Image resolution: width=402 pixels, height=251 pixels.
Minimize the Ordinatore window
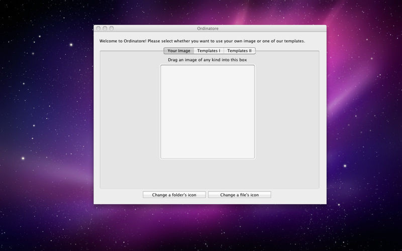pos(105,28)
